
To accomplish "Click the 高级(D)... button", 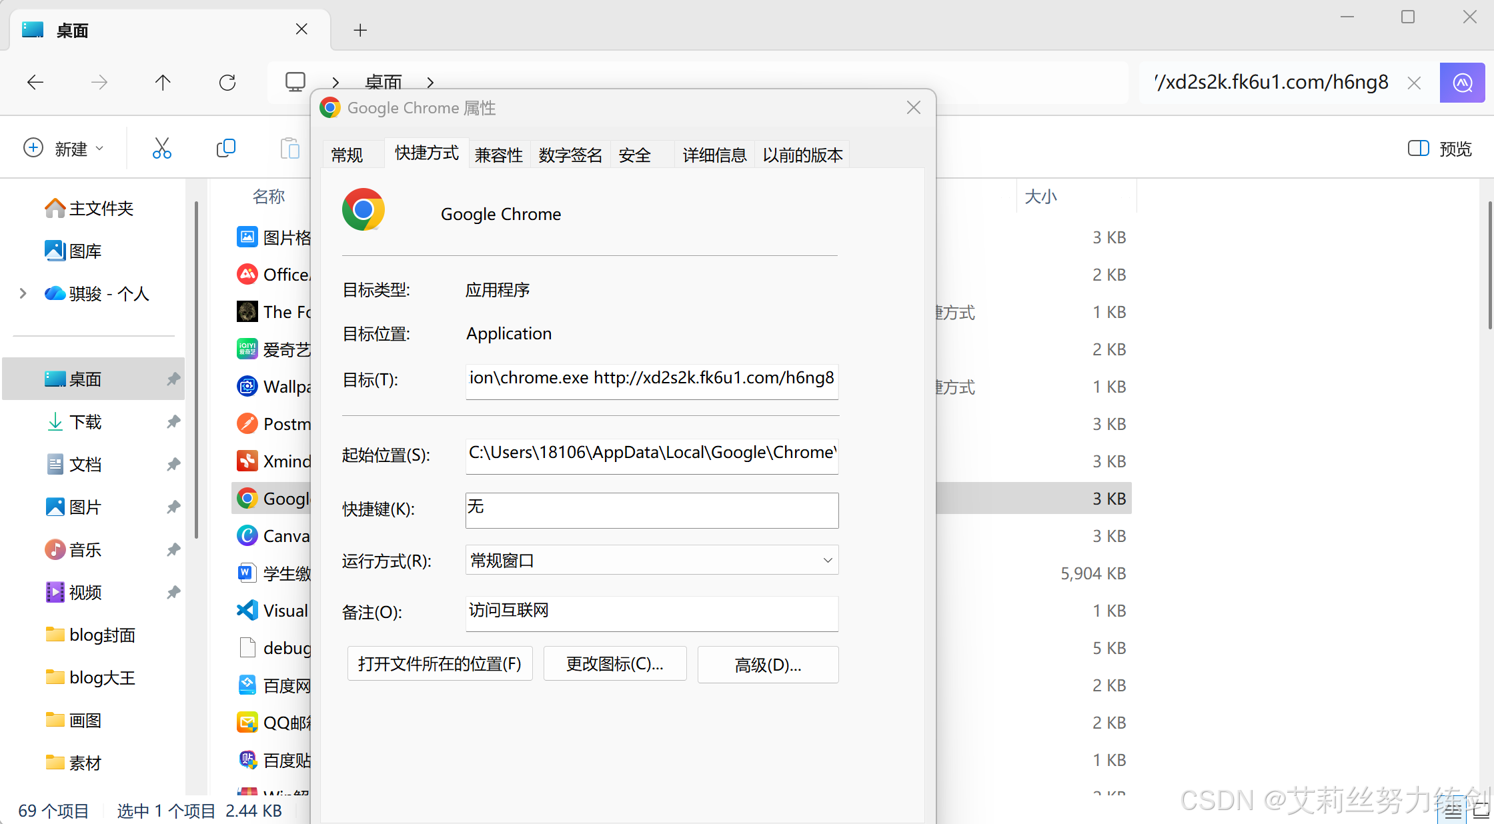I will (768, 665).
